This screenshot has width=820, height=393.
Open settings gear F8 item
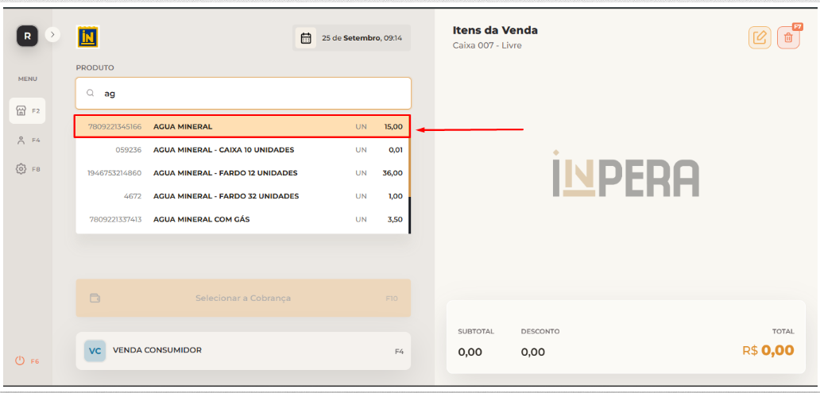tap(27, 169)
